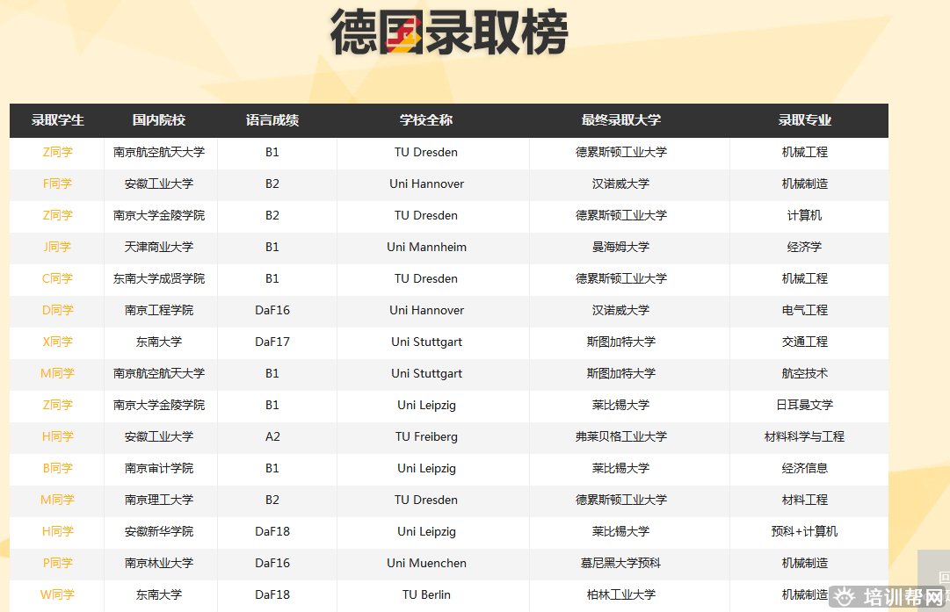Viewport: 950px width, 612px height.
Task: Click the 最终录取大学 column header
Action: click(x=621, y=120)
